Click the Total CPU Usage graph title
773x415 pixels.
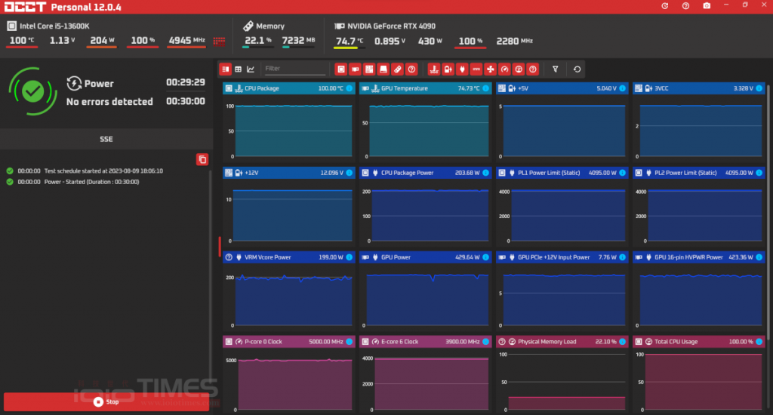676,342
